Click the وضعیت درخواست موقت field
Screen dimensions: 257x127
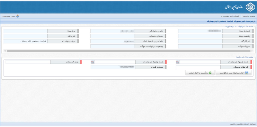113,46
